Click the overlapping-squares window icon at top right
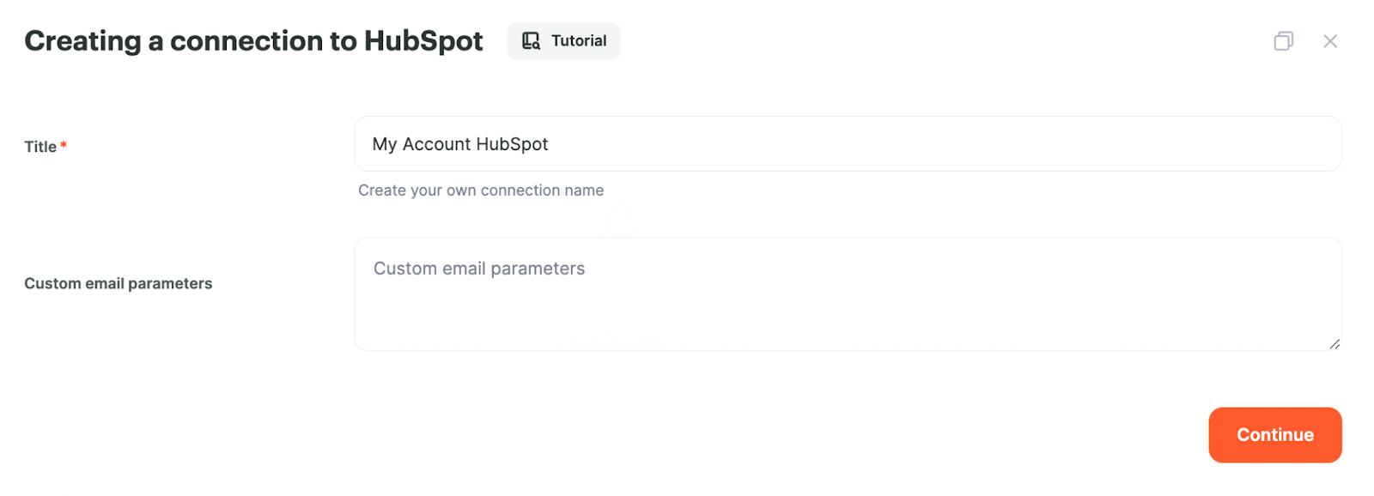This screenshot has height=496, width=1374. click(x=1283, y=41)
